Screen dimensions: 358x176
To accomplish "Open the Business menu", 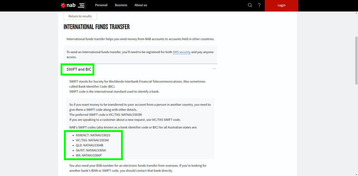I will point(121,5).
